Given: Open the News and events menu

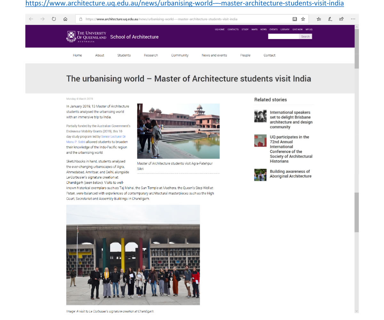Looking at the screenshot, I should 214,55.
